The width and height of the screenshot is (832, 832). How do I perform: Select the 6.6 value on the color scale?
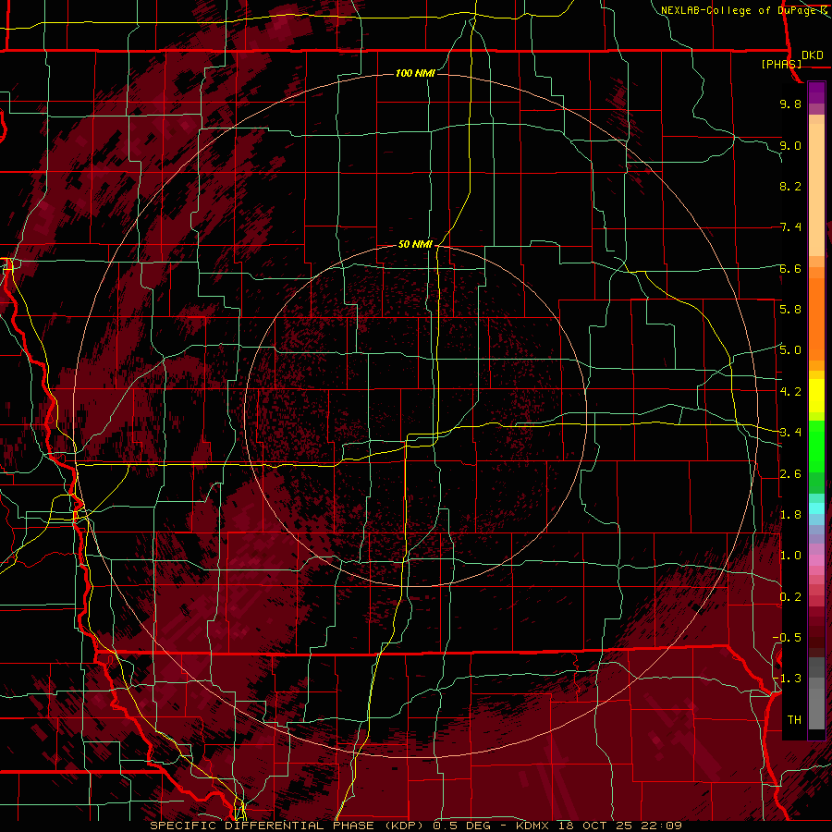click(790, 268)
